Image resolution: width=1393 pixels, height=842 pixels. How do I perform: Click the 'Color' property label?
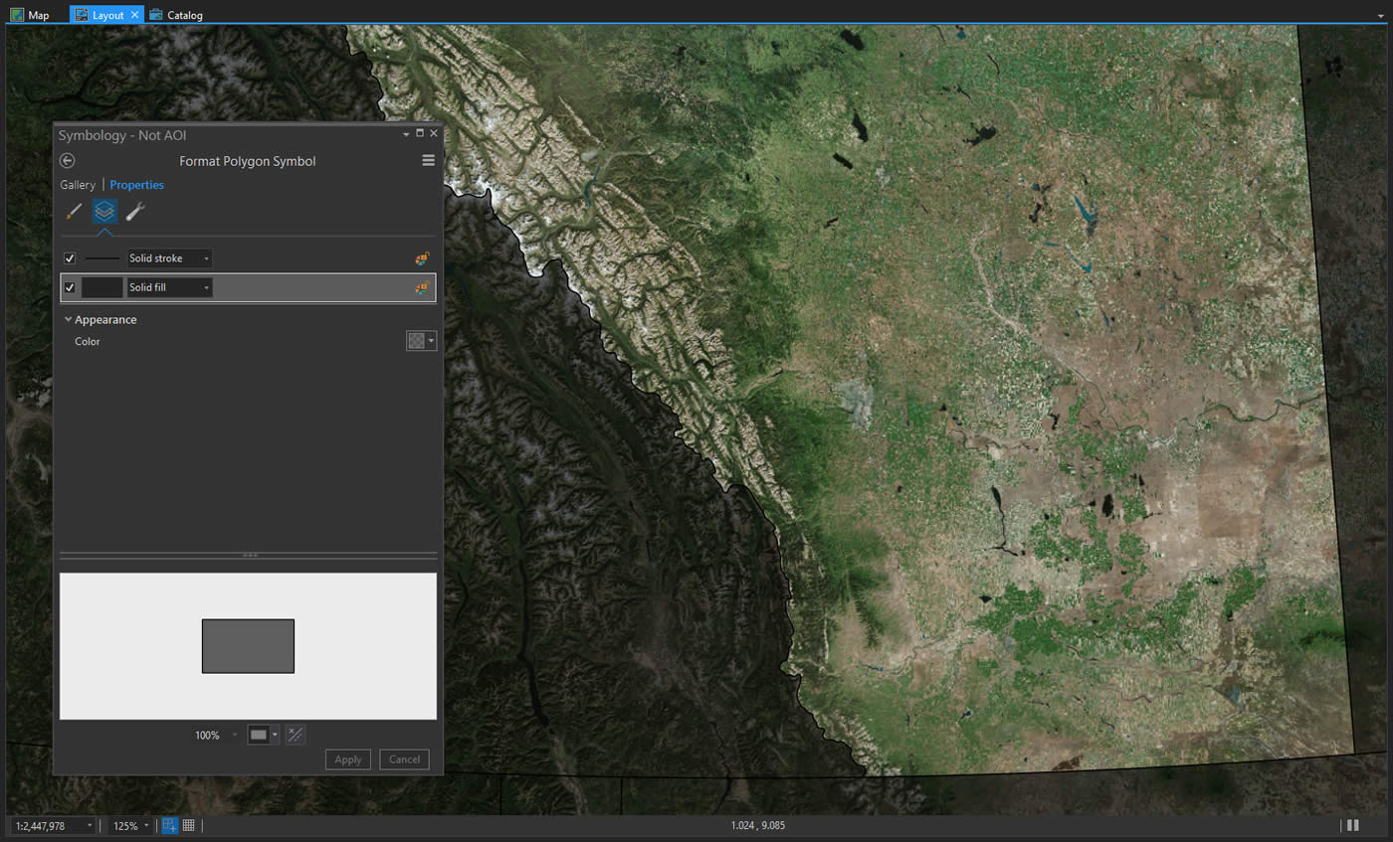click(88, 342)
